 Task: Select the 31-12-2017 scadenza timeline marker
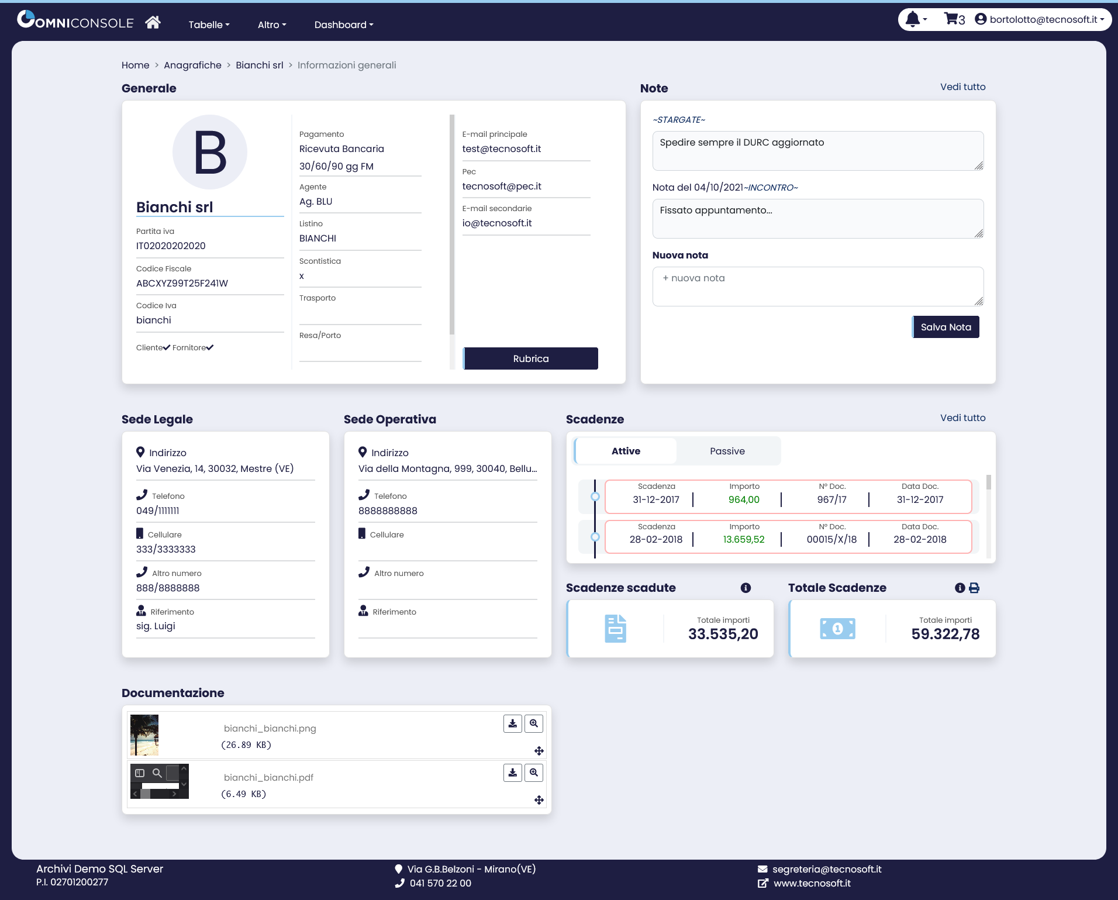pos(595,496)
